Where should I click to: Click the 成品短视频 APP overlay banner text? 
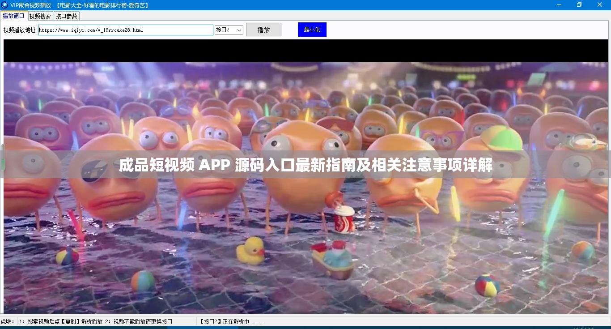[x=305, y=165]
